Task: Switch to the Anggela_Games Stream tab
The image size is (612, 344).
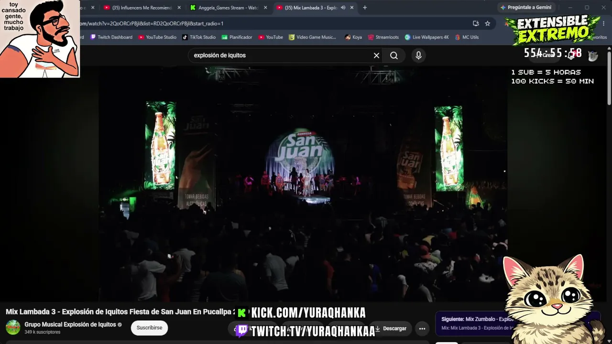Action: 229,8
